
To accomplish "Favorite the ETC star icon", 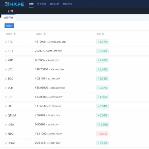I will (x=6, y=97).
